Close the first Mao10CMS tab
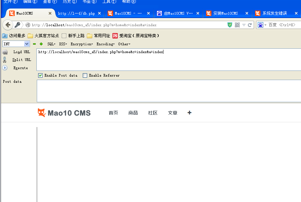The width and height of the screenshot is (301, 202). 50,13
